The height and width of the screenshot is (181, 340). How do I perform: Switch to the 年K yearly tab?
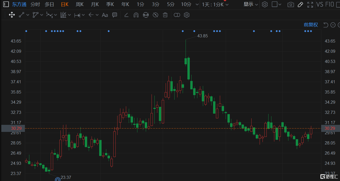pos(125,4)
